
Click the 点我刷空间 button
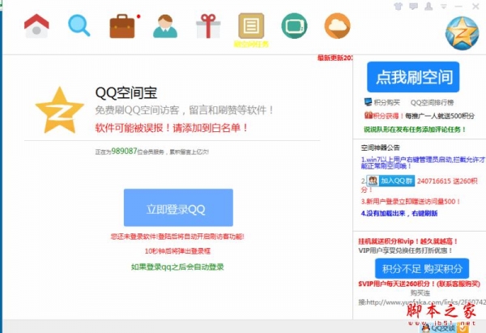pyautogui.click(x=413, y=77)
